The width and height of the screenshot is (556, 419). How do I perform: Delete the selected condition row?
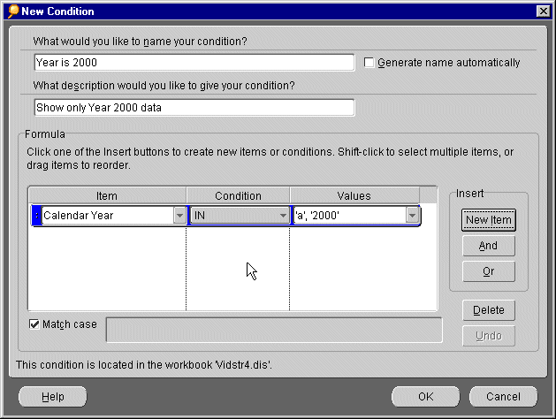point(488,310)
